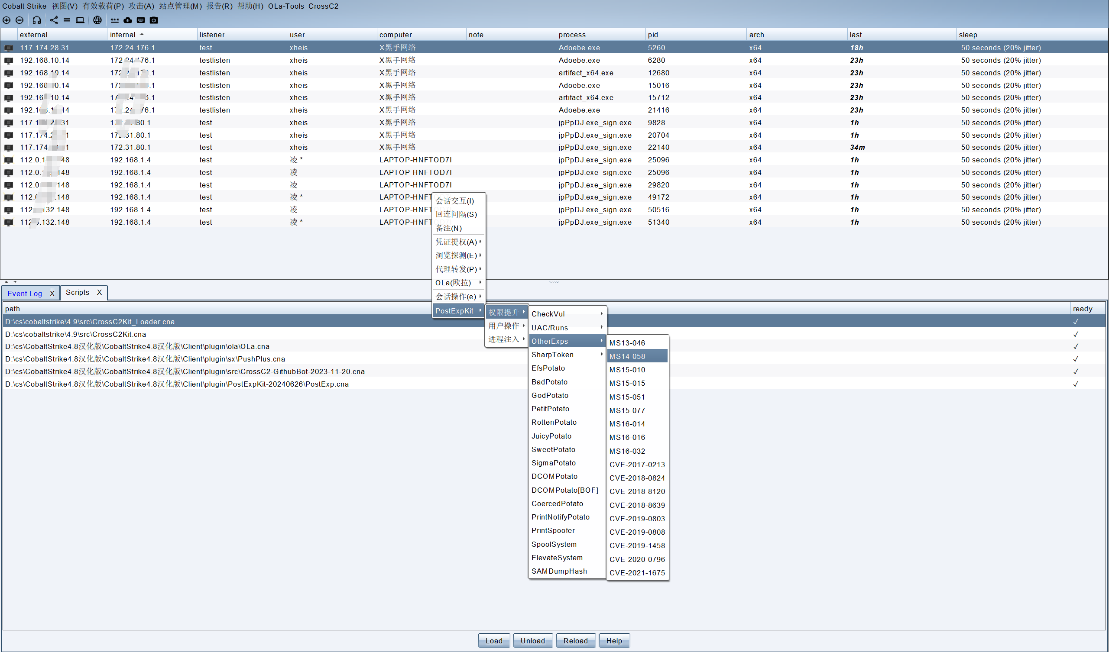Open the 视图(V) menu
Viewport: 1109px width, 652px height.
[x=64, y=6]
